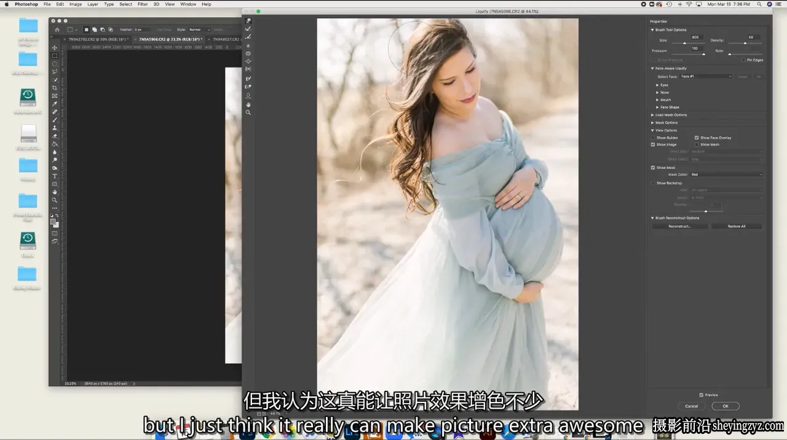Select the Bloat tool in Liquify
Viewport: 787px width, 440px height.
(248, 61)
